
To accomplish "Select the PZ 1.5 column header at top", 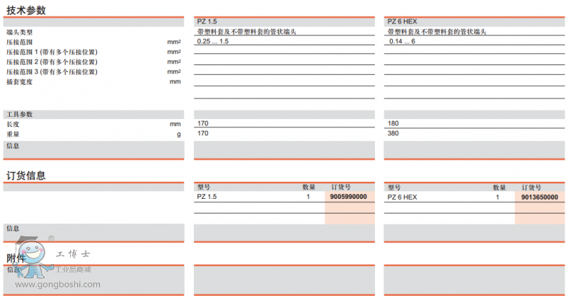I will (x=207, y=22).
